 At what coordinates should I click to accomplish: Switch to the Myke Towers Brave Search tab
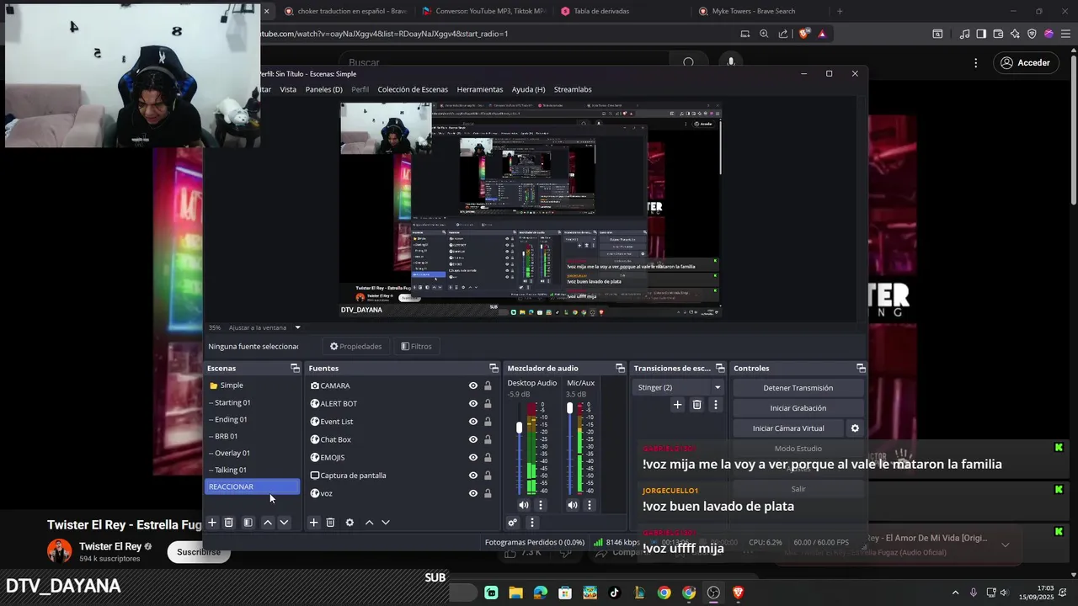[x=754, y=11]
